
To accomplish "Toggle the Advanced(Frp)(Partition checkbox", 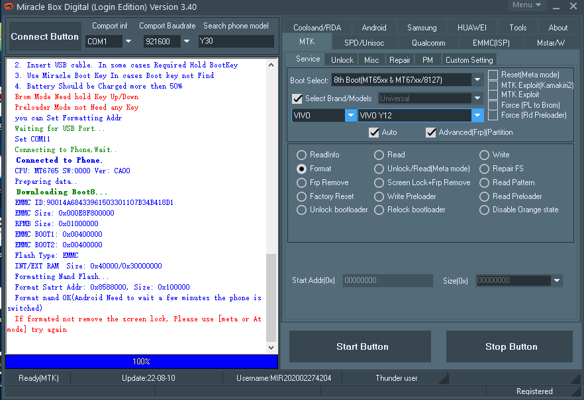I will tap(431, 132).
